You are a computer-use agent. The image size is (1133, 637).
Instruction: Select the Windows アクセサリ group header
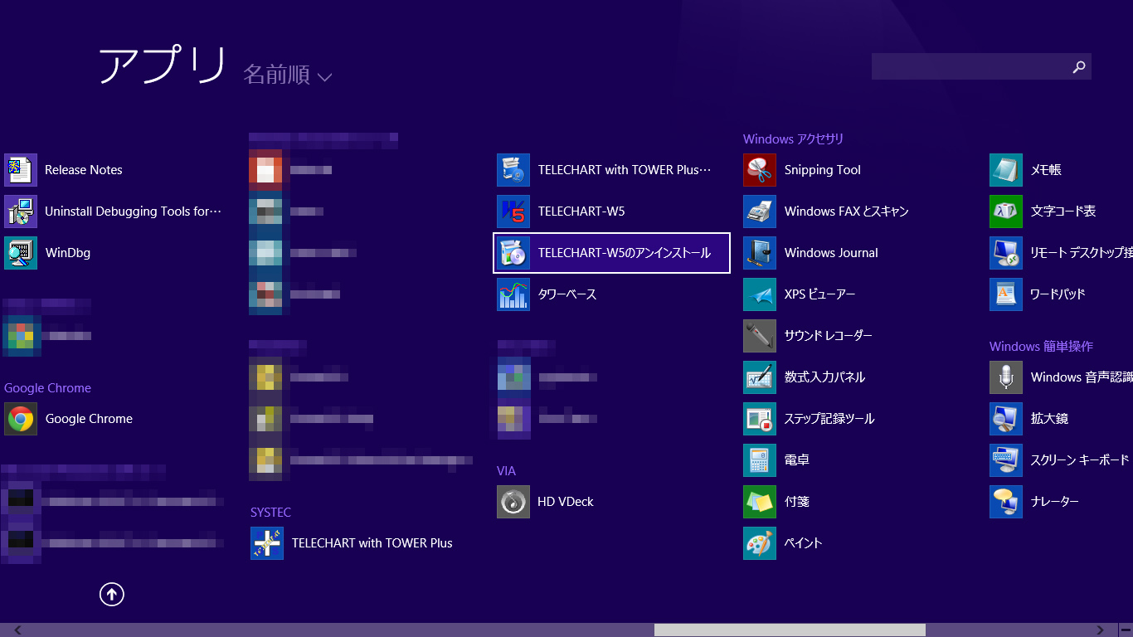click(793, 139)
